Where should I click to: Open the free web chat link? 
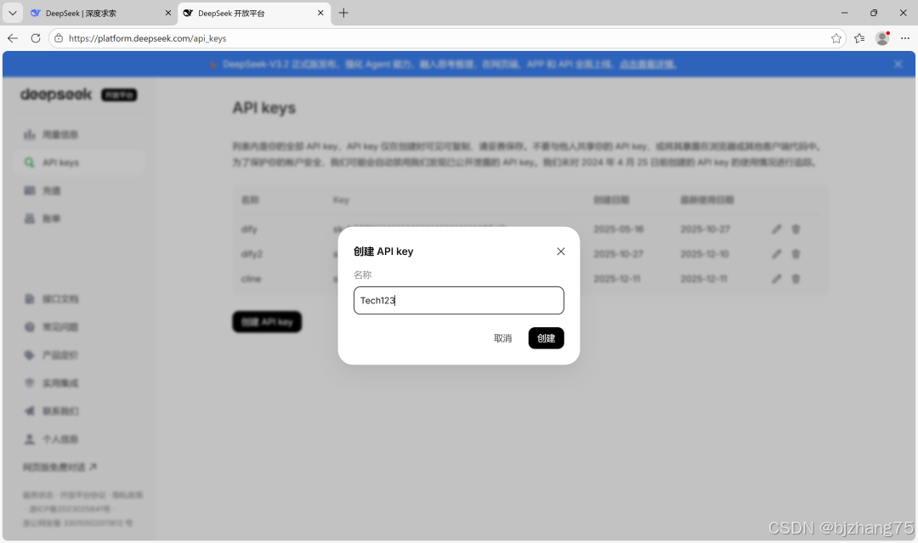pos(59,467)
